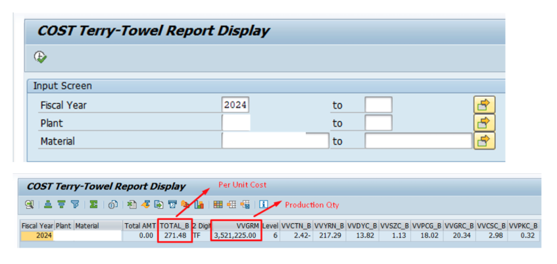This screenshot has height=264, width=557.
Task: Click the 2.42- value cell
Action: point(297,236)
